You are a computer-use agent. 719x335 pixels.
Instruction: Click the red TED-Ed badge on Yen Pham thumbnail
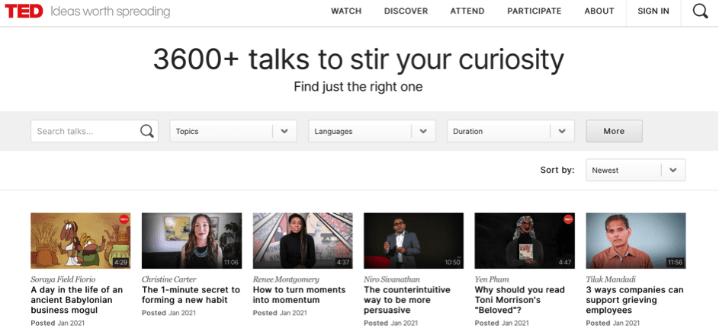click(x=568, y=219)
